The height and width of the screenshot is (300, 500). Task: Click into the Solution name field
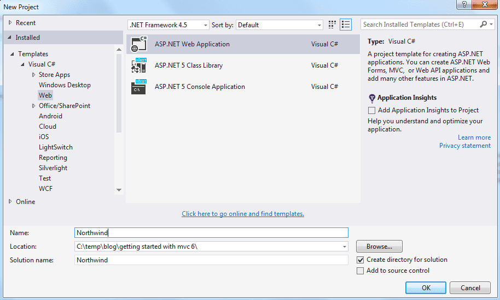pos(211,260)
